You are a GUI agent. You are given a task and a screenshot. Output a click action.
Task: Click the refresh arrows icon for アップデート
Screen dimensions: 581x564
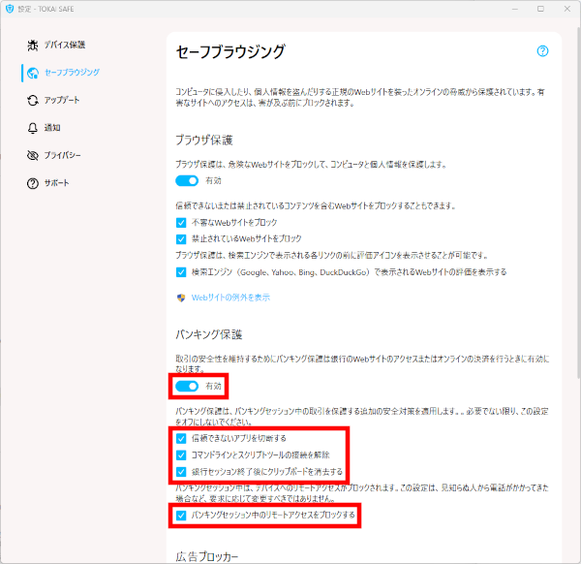[33, 101]
